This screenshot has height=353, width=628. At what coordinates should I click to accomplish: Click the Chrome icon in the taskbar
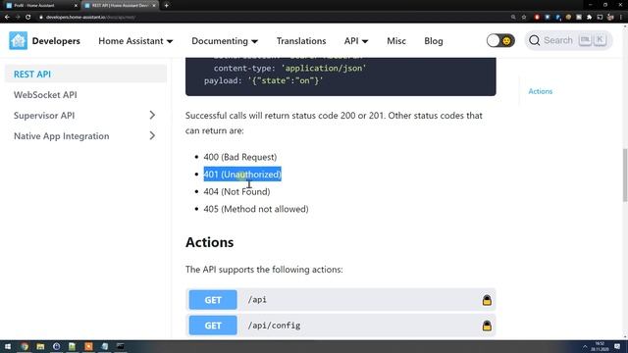[25, 346]
